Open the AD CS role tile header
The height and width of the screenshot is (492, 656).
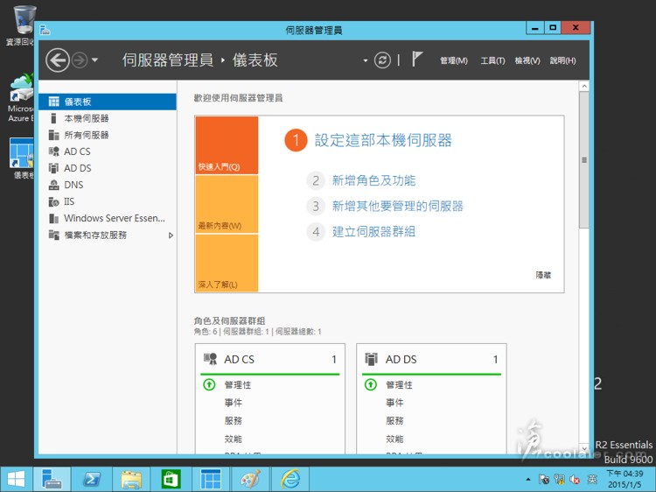[x=270, y=359]
